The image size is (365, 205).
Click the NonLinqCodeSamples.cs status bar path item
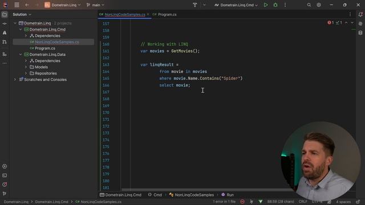[99, 202]
